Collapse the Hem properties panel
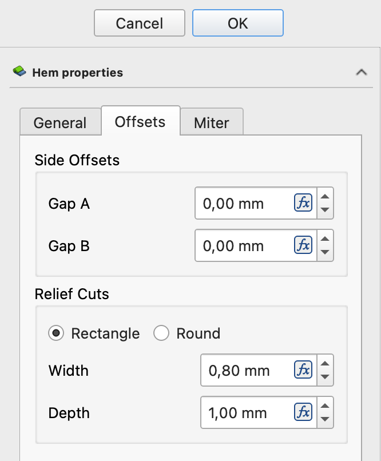The image size is (381, 461). point(361,72)
